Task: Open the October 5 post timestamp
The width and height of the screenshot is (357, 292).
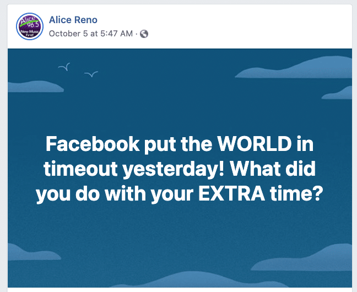Action: (x=91, y=34)
